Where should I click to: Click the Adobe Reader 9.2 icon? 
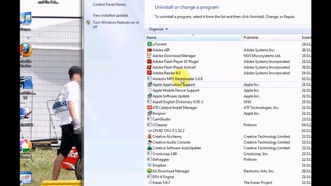149,73
